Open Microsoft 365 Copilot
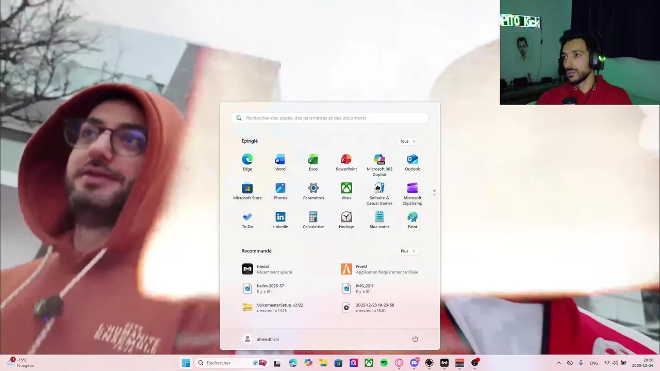Image resolution: width=660 pixels, height=371 pixels. click(379, 165)
